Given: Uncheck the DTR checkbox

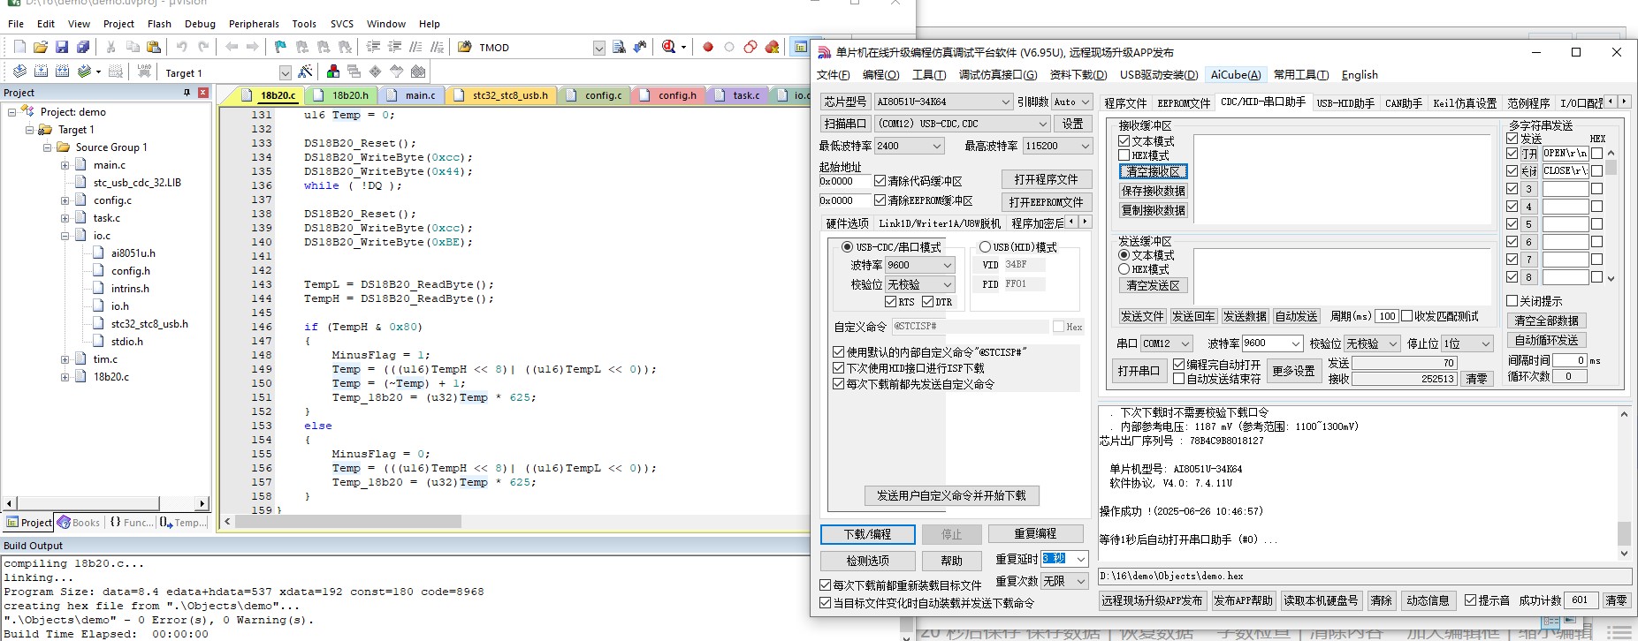Looking at the screenshot, I should pos(927,302).
